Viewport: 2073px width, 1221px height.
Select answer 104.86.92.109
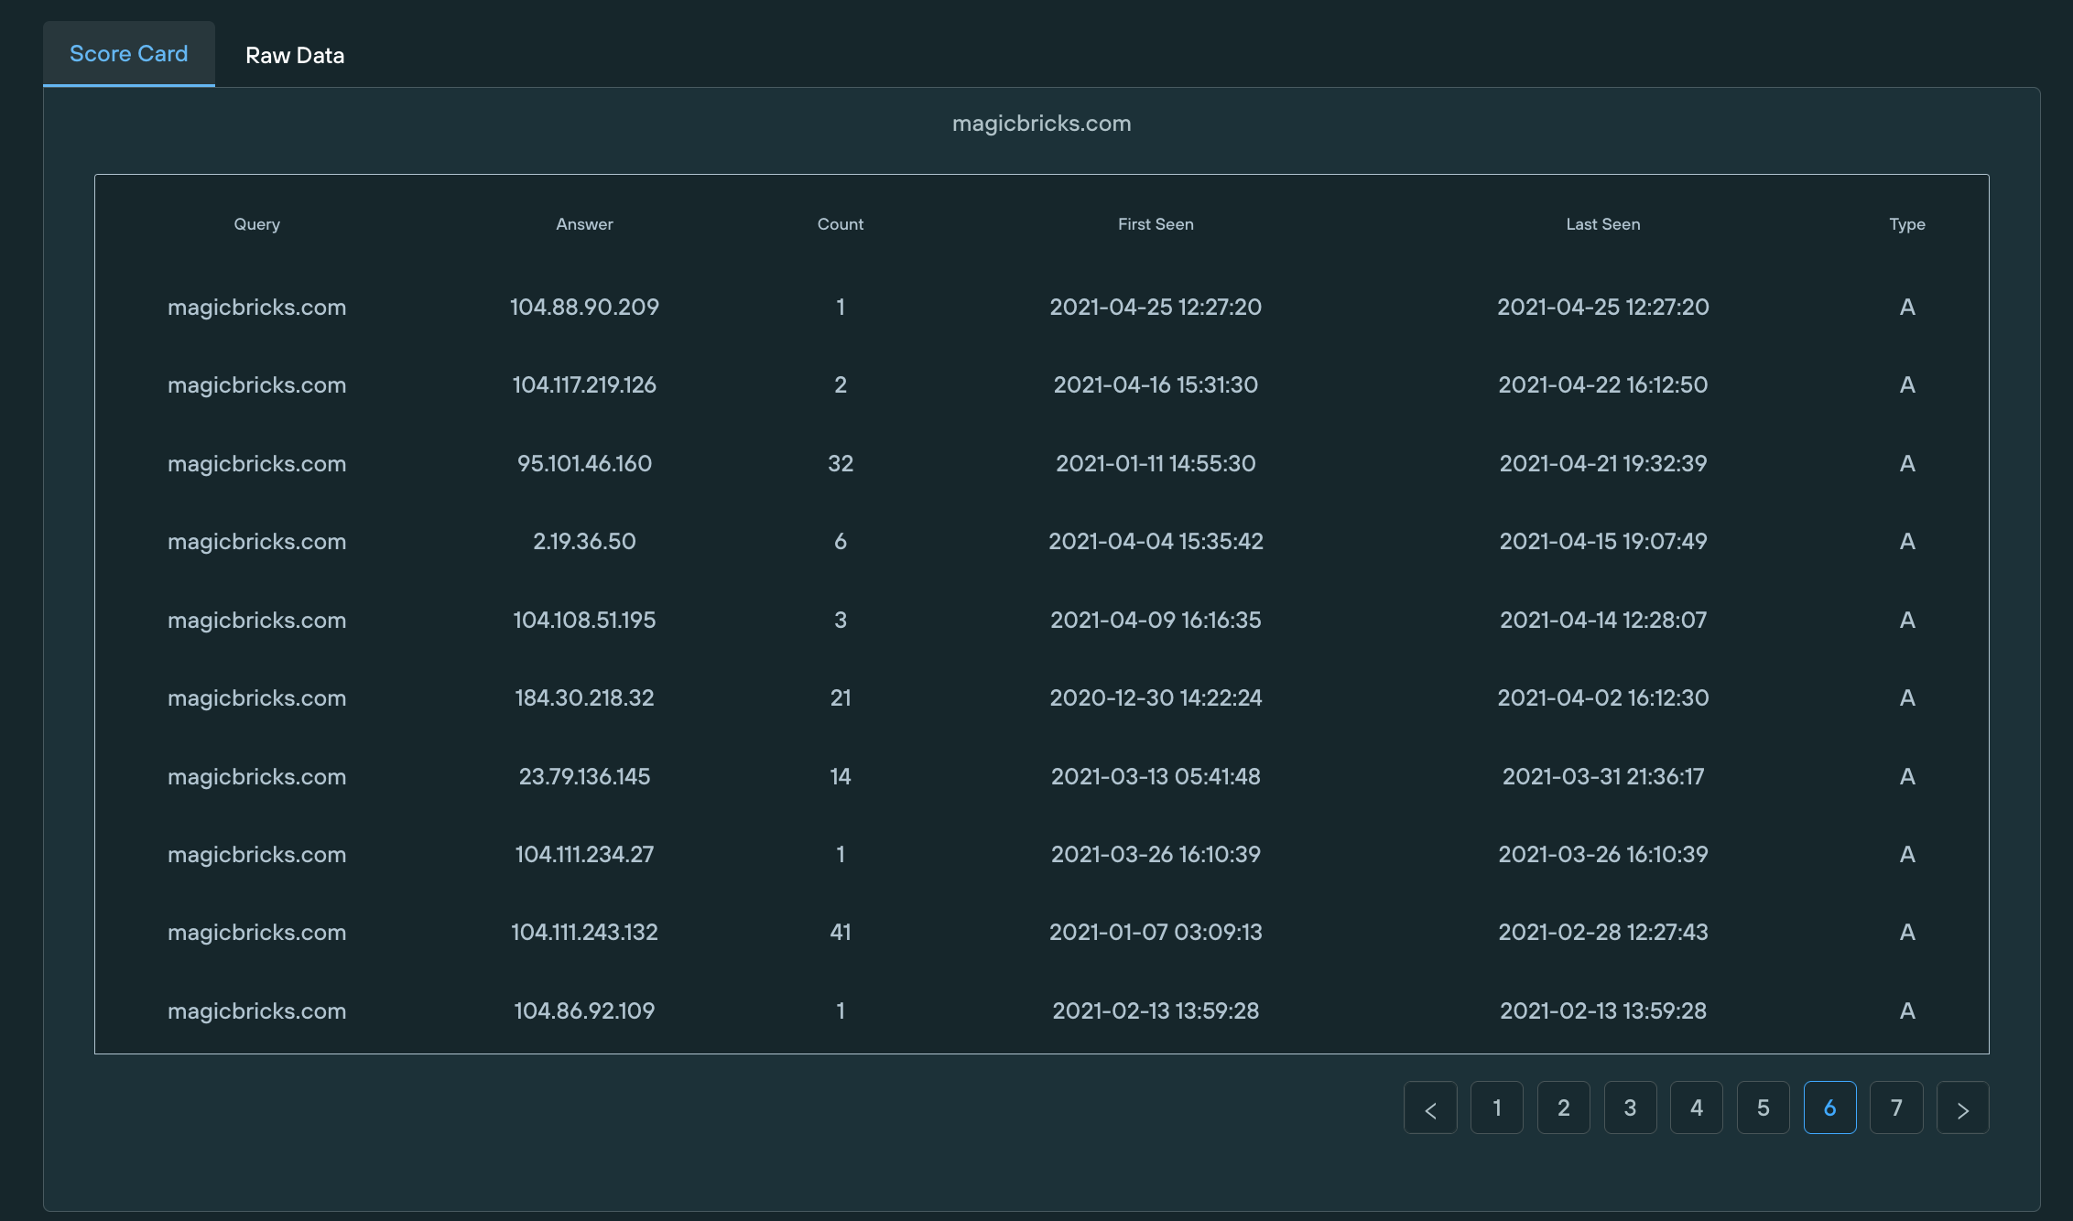(584, 1010)
